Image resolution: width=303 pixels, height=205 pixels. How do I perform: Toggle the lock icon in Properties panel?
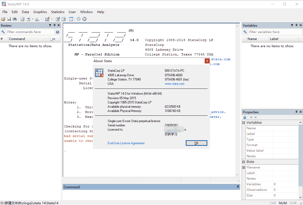[245, 117]
